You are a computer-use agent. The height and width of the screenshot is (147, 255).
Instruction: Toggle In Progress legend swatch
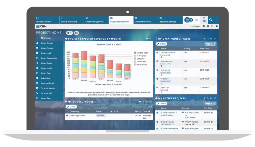click(x=135, y=56)
